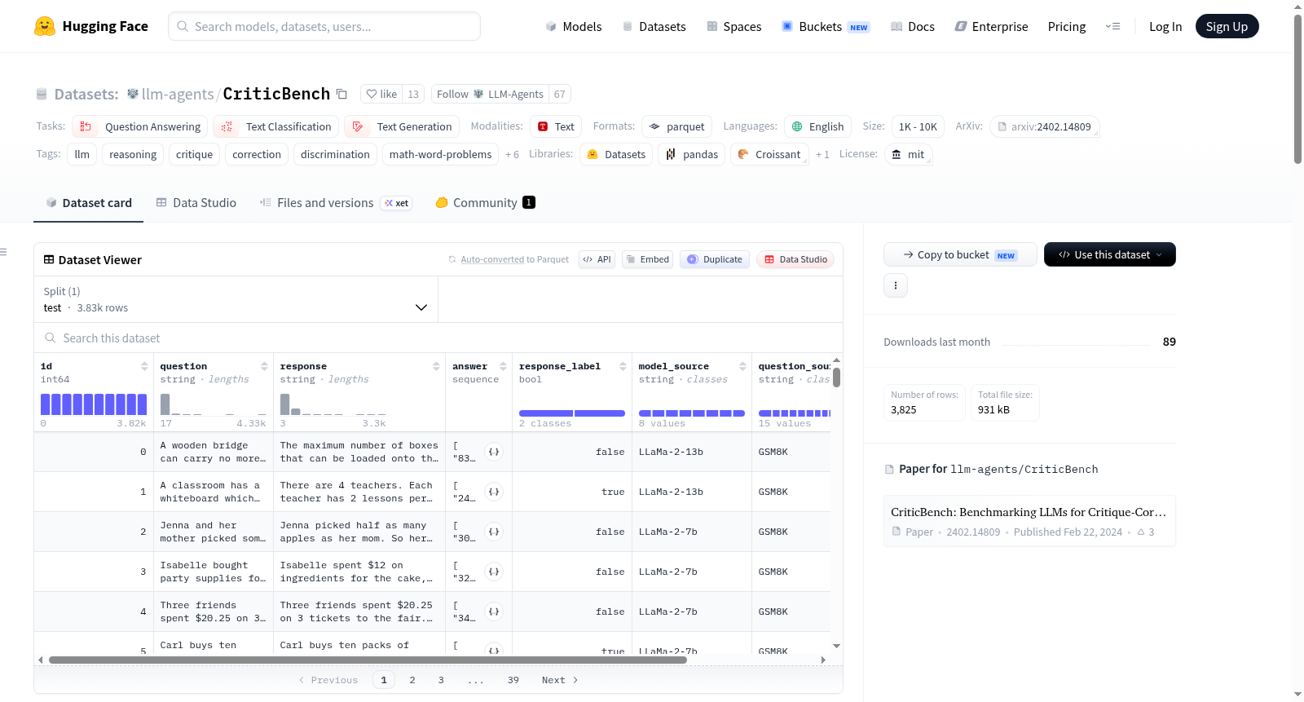Open the Use this dataset dropdown

click(x=1110, y=254)
